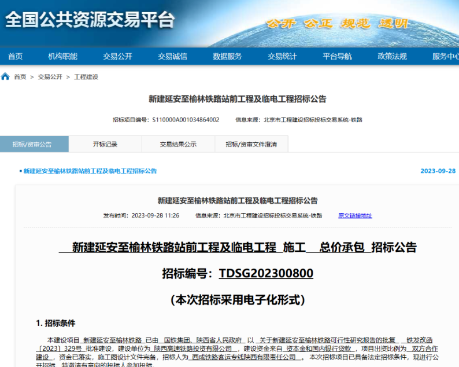Select 交易公开 in the top navigation bar
Screen dimensions: 459x367
click(117, 56)
